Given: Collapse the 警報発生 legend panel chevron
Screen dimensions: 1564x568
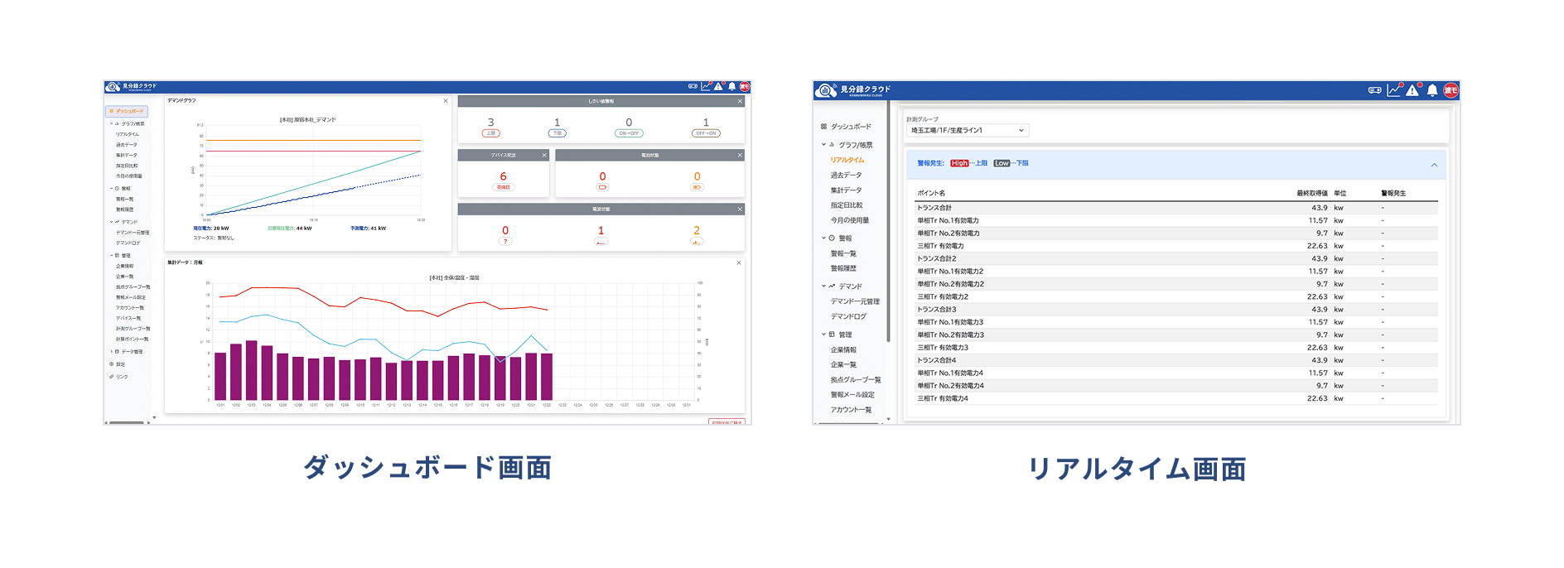Looking at the screenshot, I should (1434, 165).
